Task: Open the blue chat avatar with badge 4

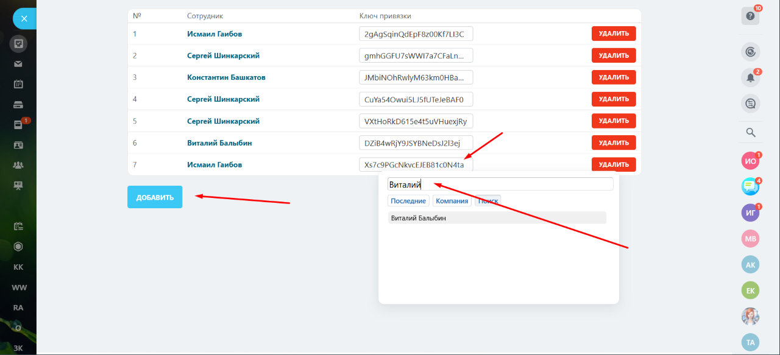Action: point(750,186)
